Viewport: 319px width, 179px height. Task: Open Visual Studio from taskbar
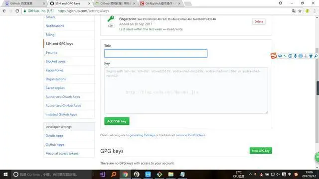coord(102,175)
